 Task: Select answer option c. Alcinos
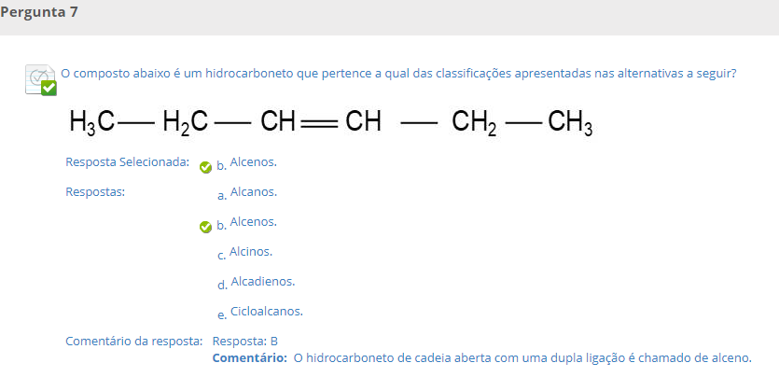[245, 253]
